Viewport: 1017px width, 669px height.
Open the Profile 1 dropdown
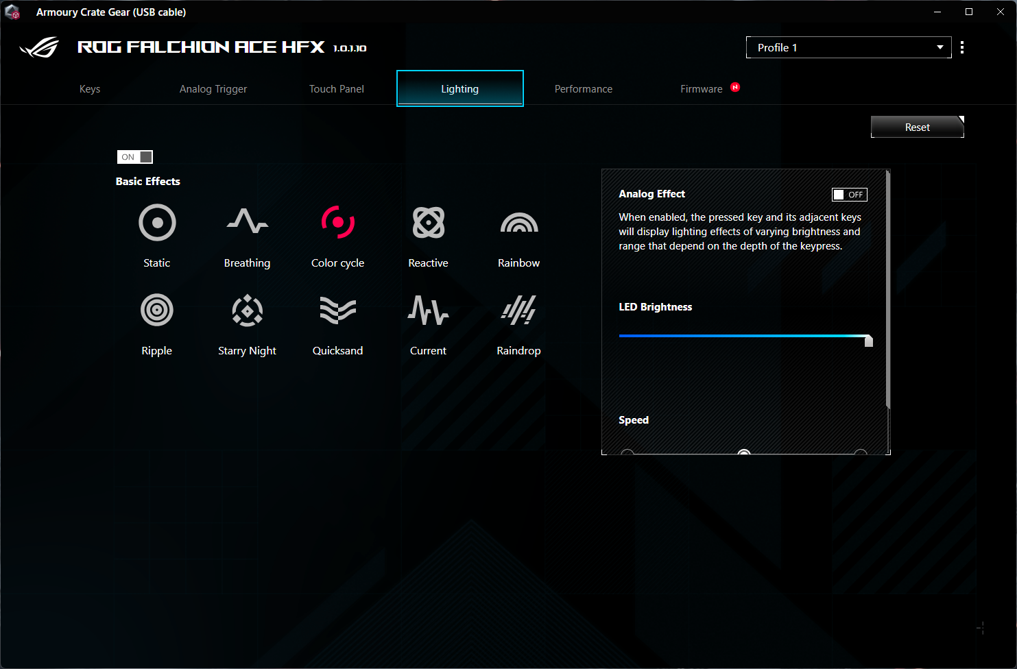click(849, 47)
